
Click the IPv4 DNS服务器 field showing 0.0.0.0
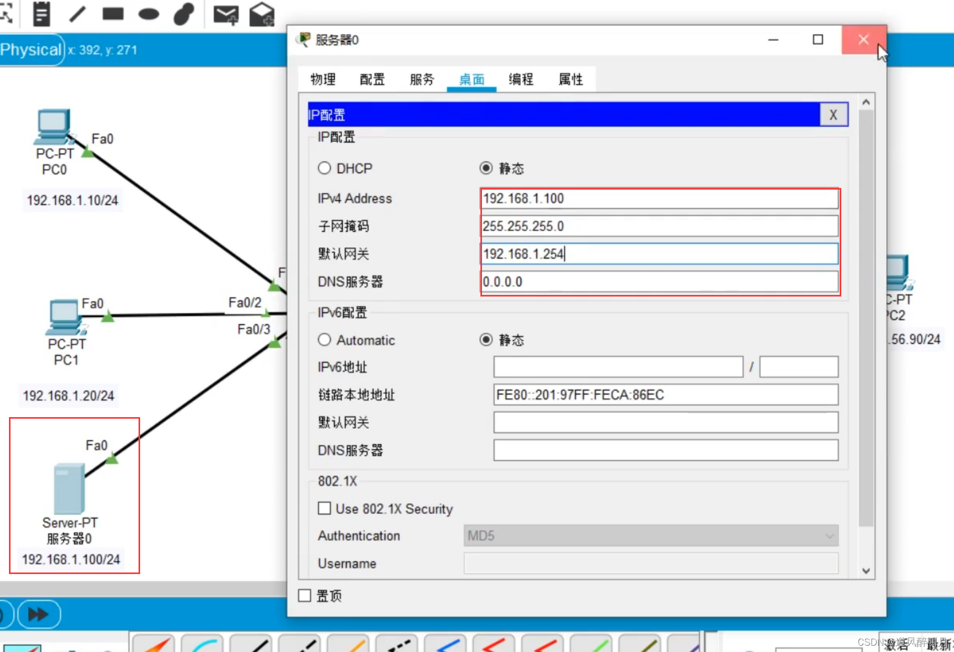pyautogui.click(x=659, y=282)
